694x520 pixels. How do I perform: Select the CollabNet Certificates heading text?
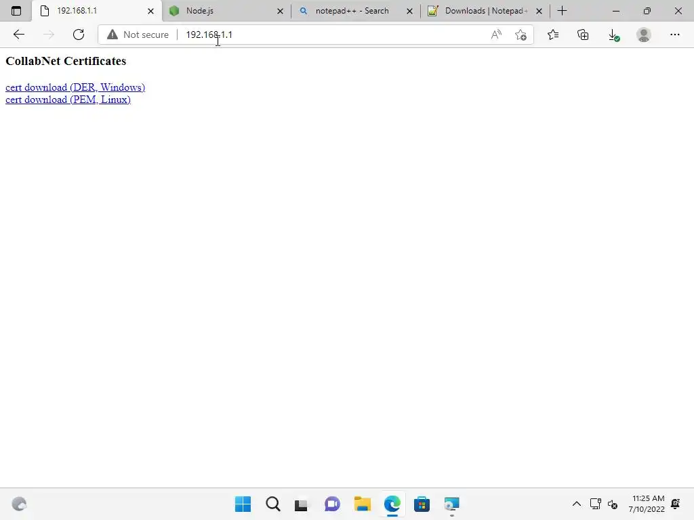pos(66,61)
